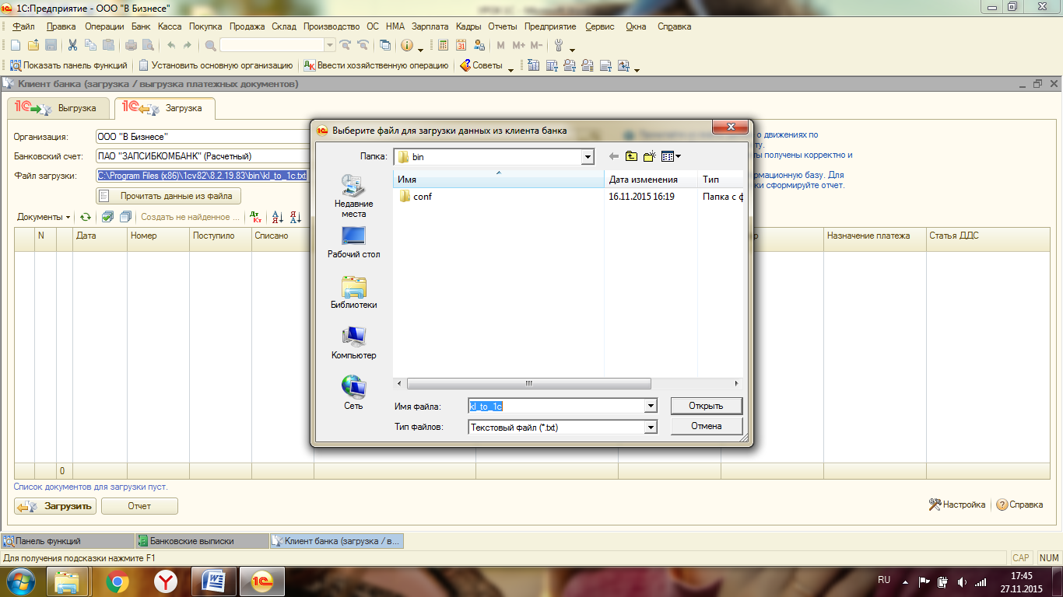Viewport: 1063px width, 597px height.
Task: Click the Paste clipboard toolbar icon
Action: (x=108, y=45)
